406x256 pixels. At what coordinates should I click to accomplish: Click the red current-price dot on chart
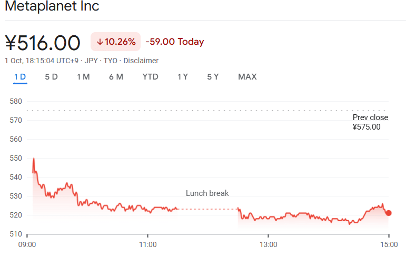point(389,213)
